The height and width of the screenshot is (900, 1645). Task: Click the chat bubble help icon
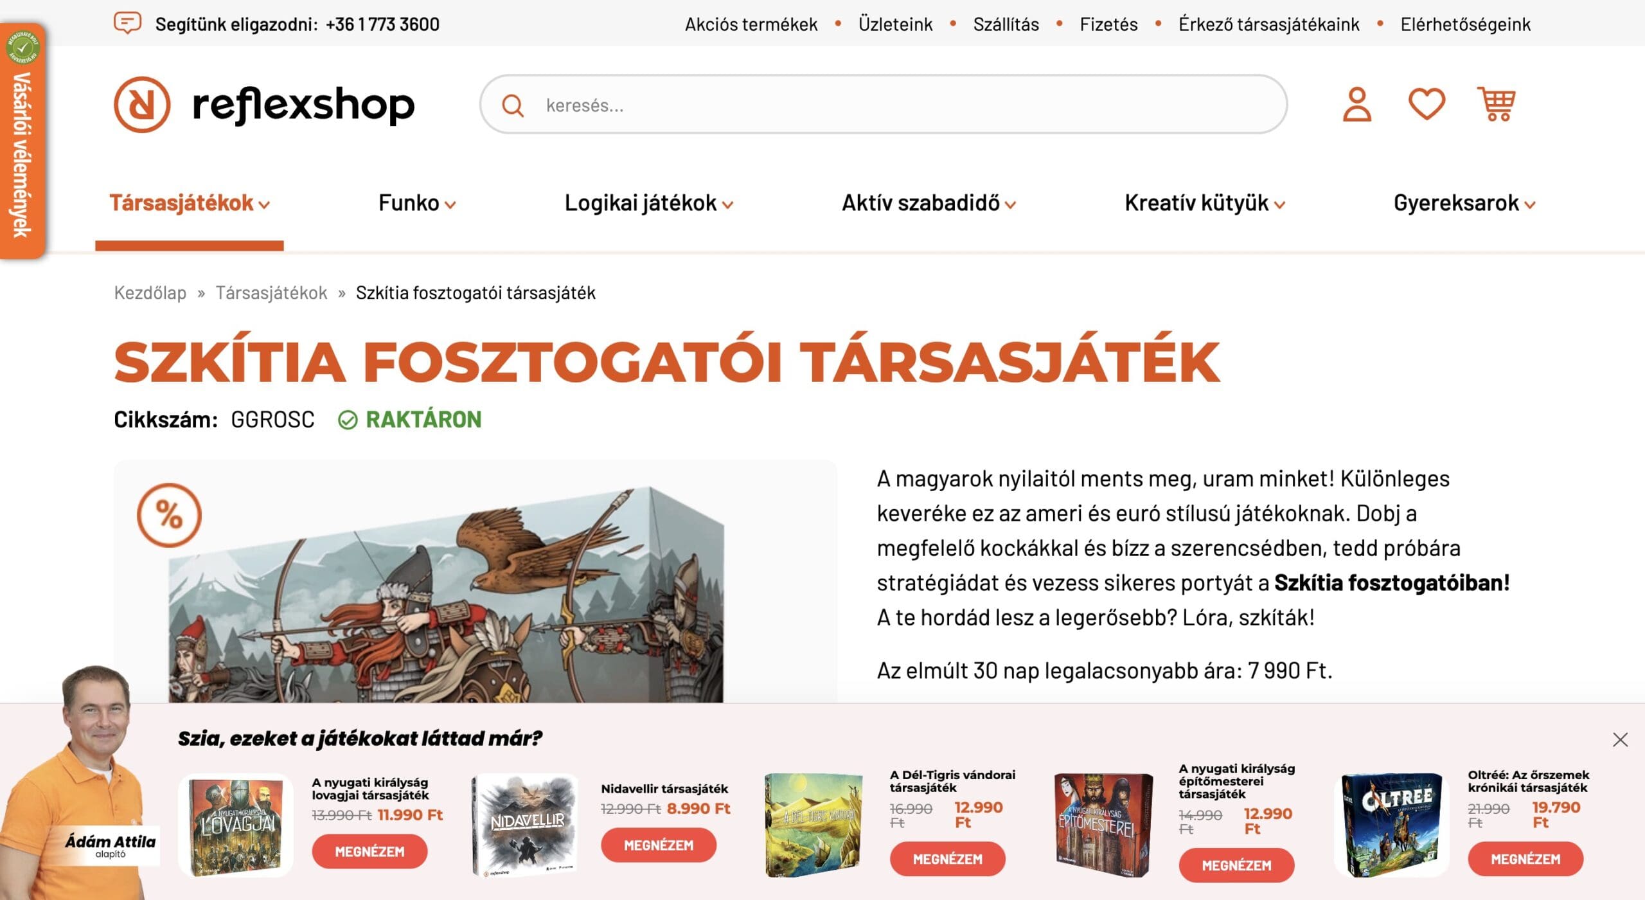(127, 24)
